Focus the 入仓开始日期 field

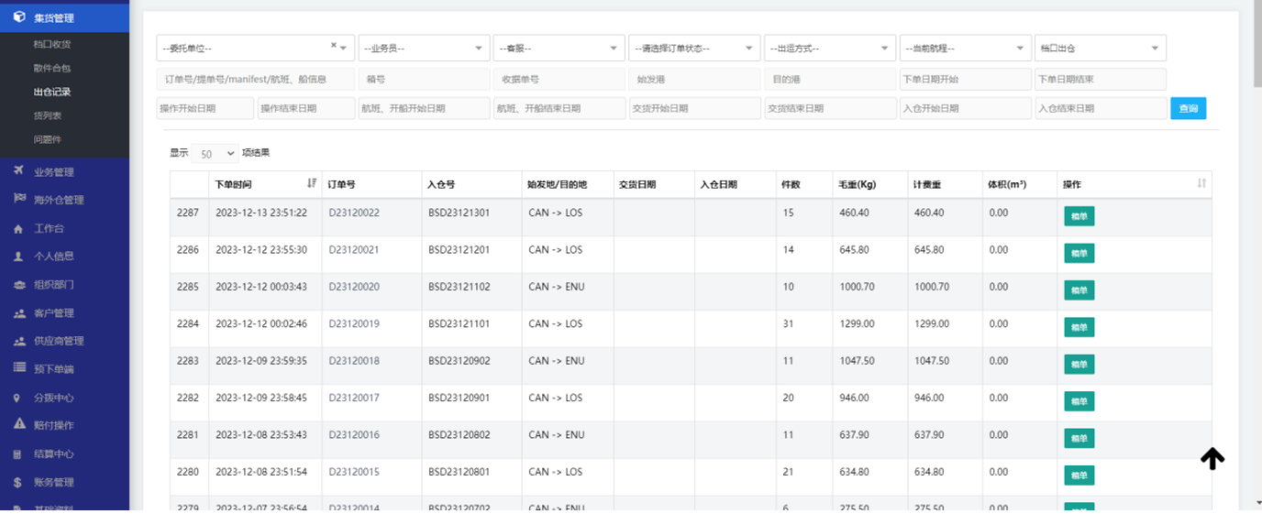(965, 108)
